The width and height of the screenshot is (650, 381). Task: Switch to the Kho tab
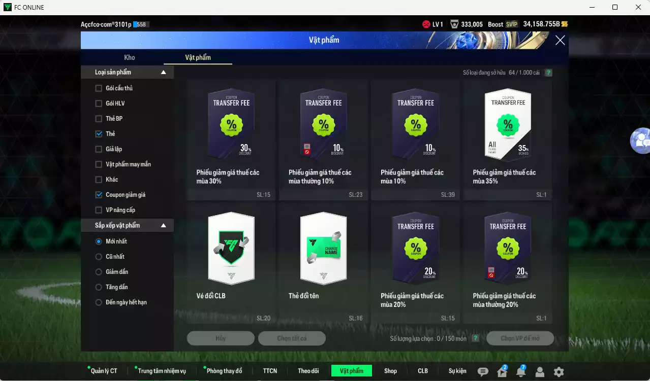coord(130,57)
